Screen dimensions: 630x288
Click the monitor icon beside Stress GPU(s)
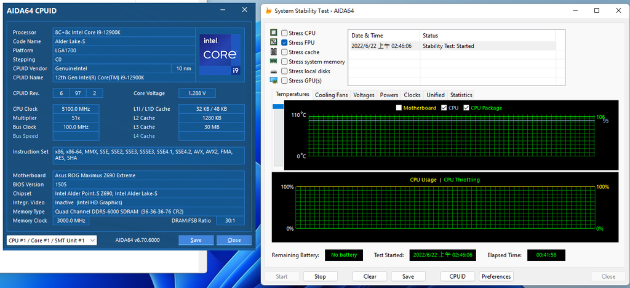pos(274,81)
